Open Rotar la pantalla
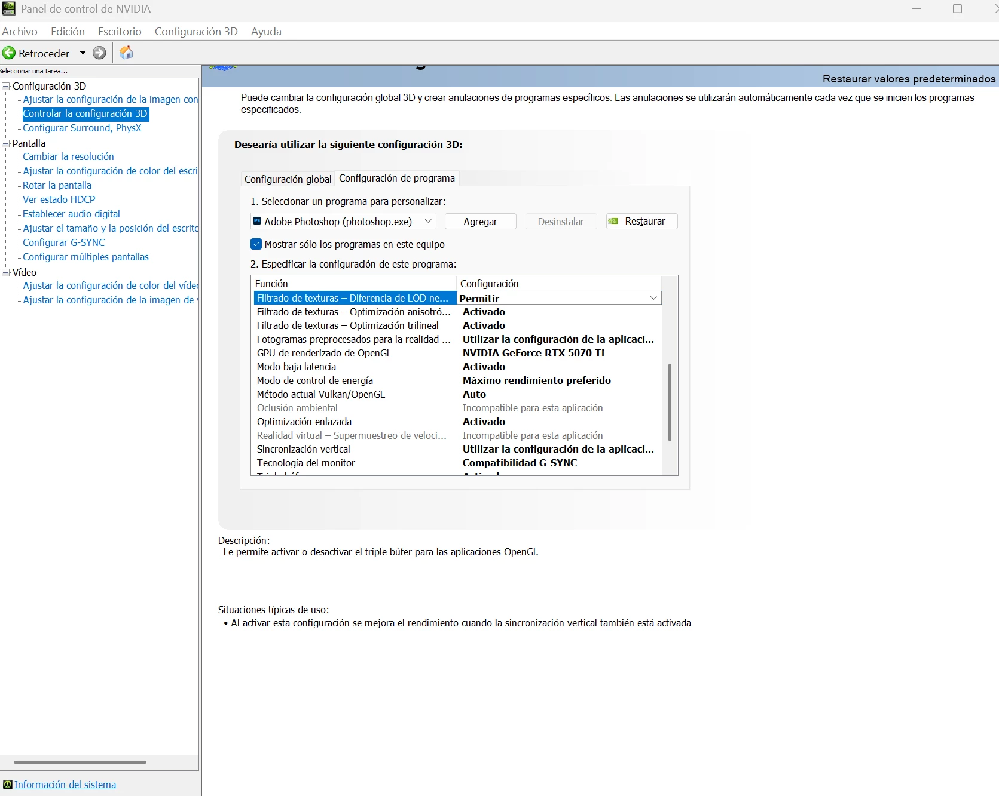 57,185
